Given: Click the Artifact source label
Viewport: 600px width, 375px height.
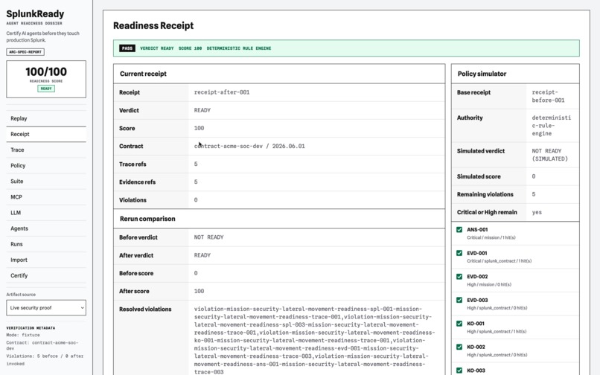Looking at the screenshot, I should [21, 294].
